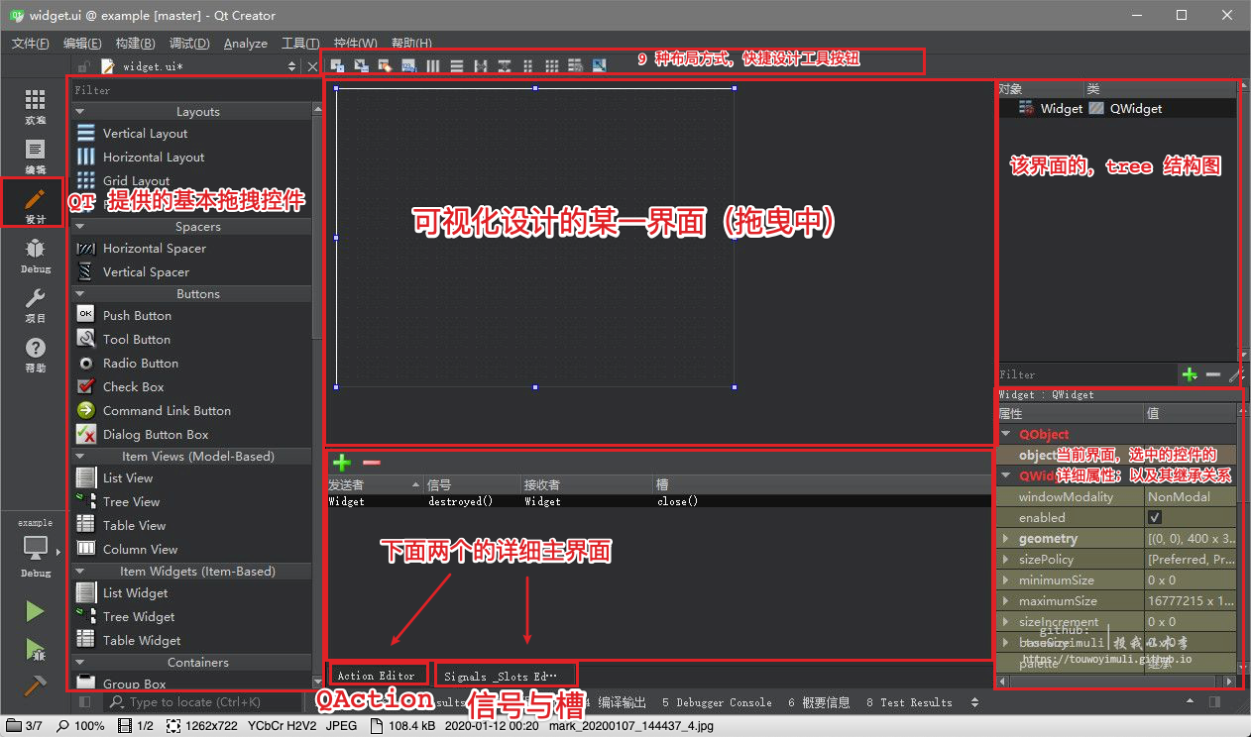1251x737 pixels.
Task: Apply Lay Out Vertically in Splitter
Action: point(505,65)
